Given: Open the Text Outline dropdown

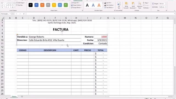Looking at the screenshot, I should pyautogui.click(x=109, y=5).
